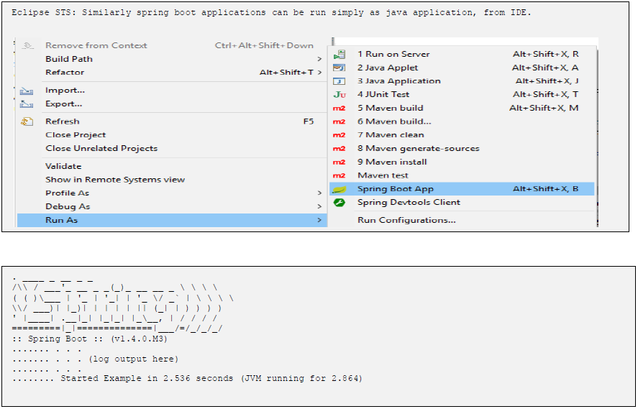
Task: Click the Spring Devtools Client icon
Action: click(x=339, y=203)
